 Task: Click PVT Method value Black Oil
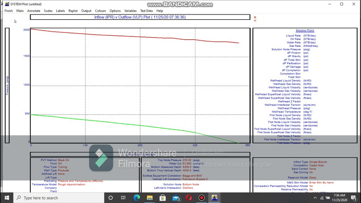[x=63, y=160]
